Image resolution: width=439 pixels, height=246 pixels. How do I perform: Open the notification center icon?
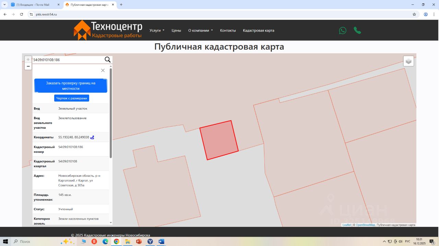coord(432,242)
